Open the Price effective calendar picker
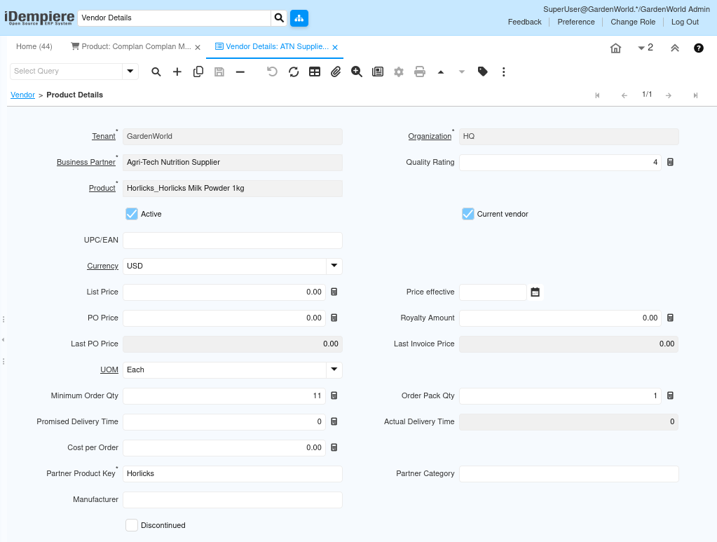717x542 pixels. click(535, 292)
